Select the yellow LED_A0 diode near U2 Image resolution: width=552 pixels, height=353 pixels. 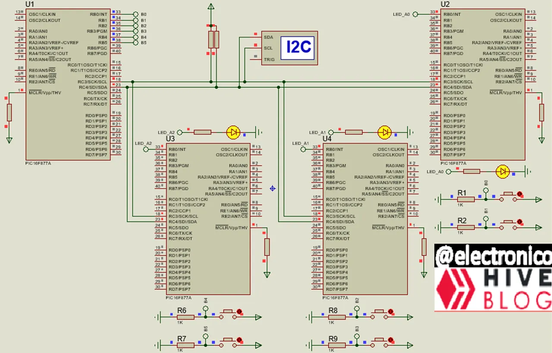pos(503,171)
